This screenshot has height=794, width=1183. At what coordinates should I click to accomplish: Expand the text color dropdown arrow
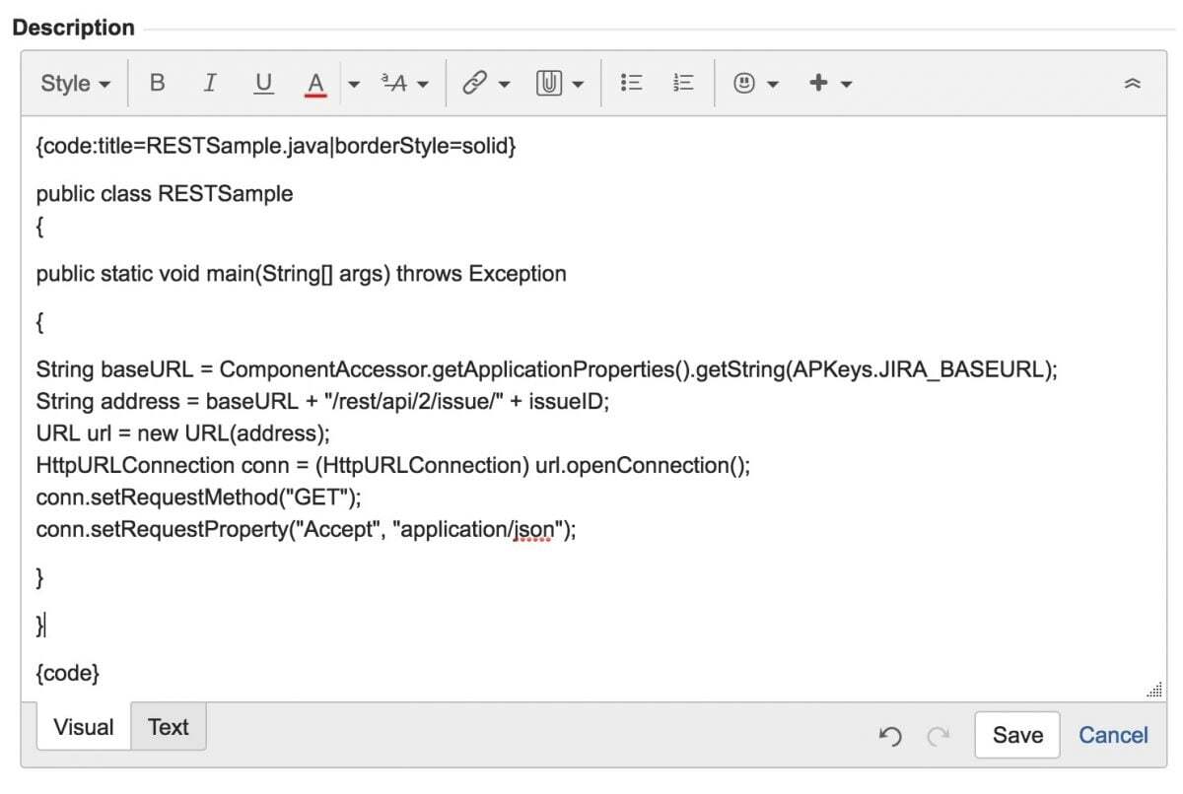click(353, 83)
